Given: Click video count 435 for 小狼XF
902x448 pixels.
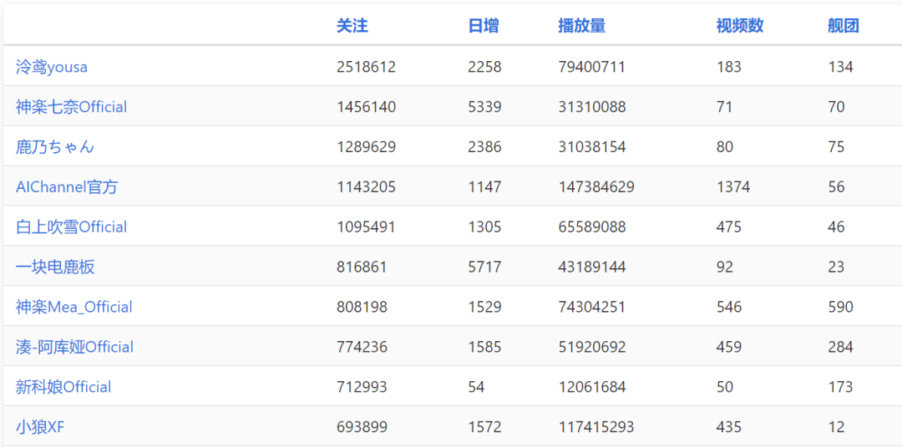Looking at the screenshot, I should (729, 427).
